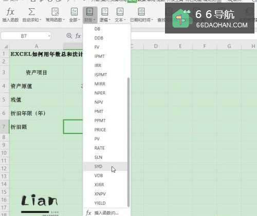Click cell A4 with asset original value
This screenshot has height=216, width=257.
[36, 86]
